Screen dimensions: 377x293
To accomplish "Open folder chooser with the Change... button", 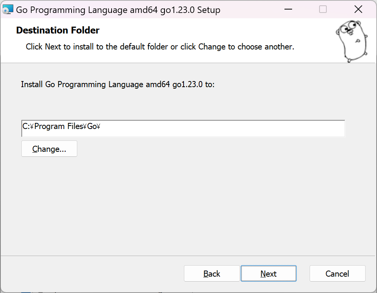I will (x=49, y=149).
